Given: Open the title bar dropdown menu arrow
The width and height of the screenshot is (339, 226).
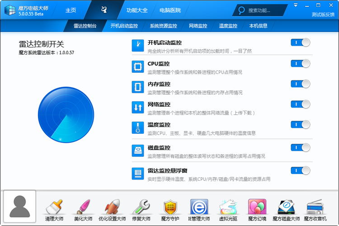Looking at the screenshot, I should tap(296, 5).
